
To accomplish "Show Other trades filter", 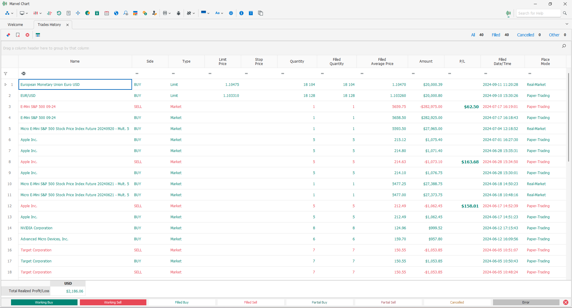I will point(554,35).
